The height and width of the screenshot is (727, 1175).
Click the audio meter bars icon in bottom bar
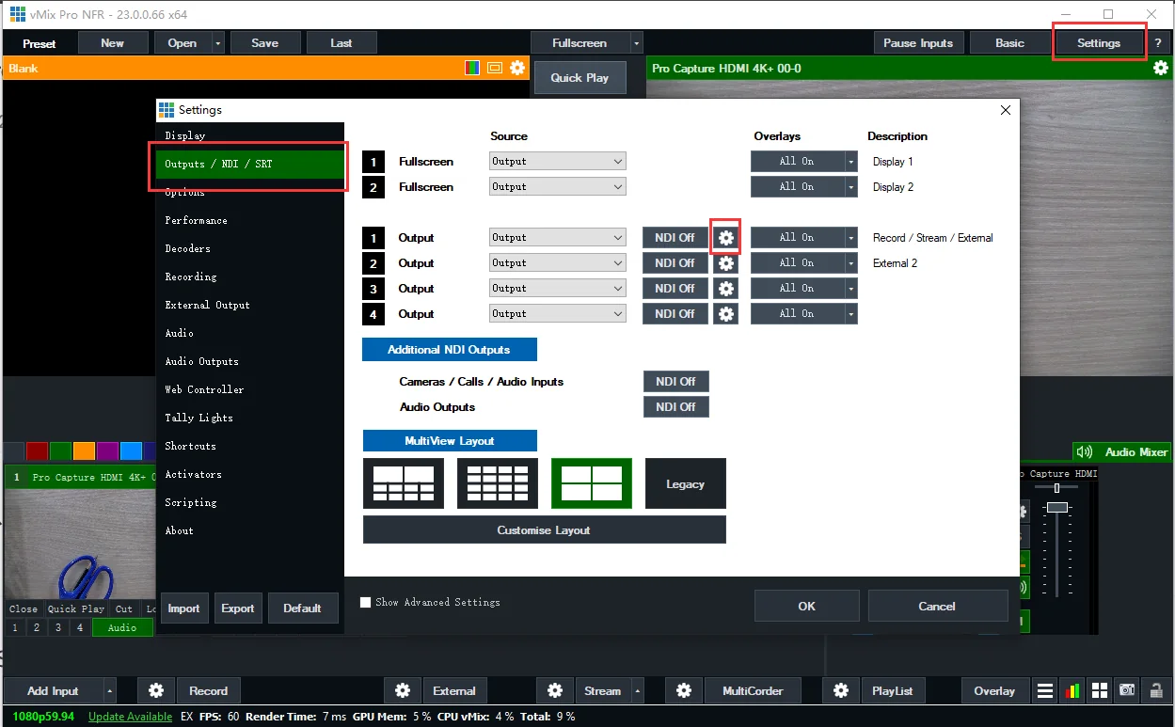pyautogui.click(x=1072, y=690)
